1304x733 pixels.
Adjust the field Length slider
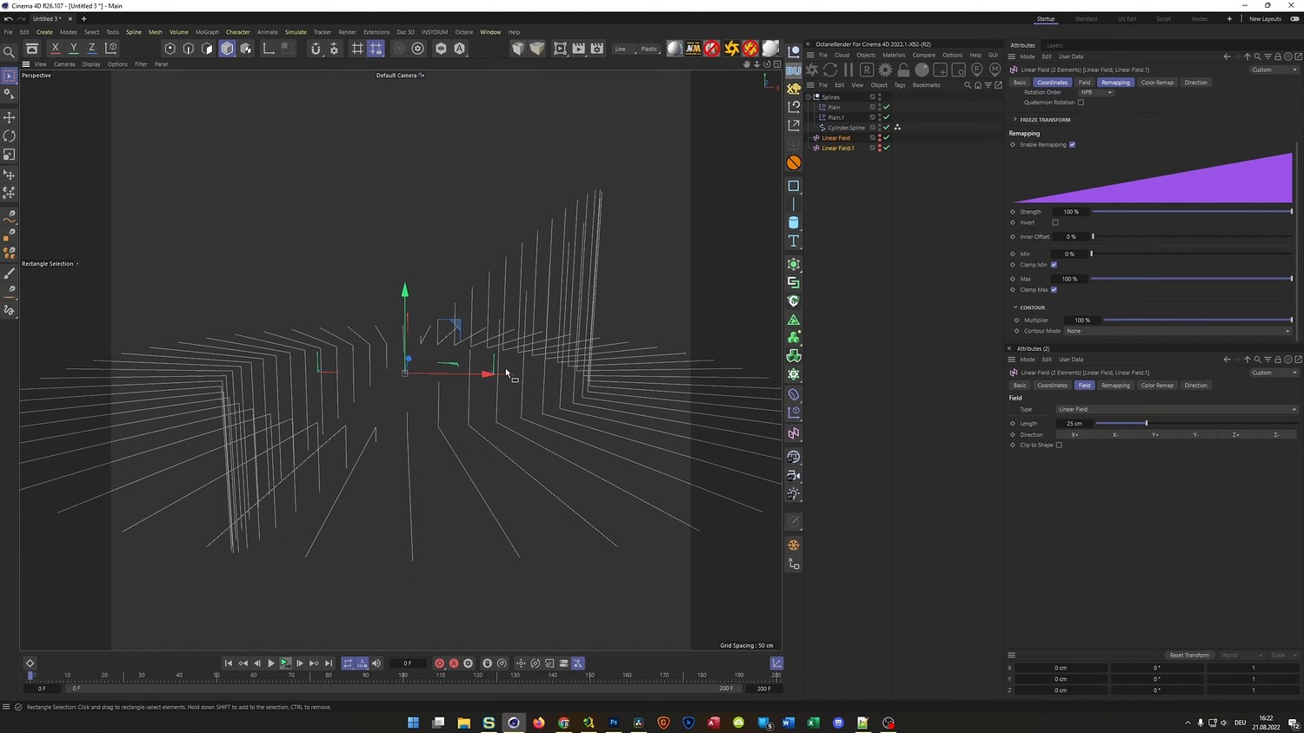pos(1195,424)
